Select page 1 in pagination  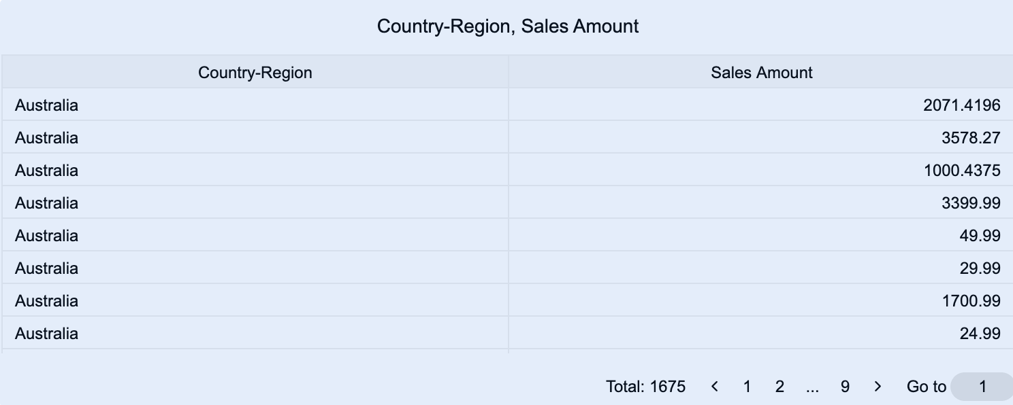[x=747, y=387]
